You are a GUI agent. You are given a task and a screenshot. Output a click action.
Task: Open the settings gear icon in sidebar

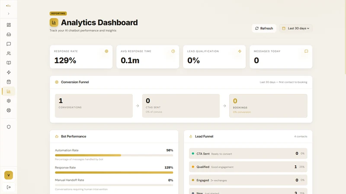point(9,101)
